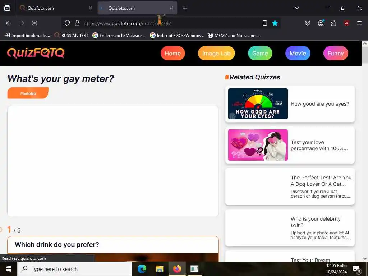Close the active Quizfoto.com tab

coord(171,8)
